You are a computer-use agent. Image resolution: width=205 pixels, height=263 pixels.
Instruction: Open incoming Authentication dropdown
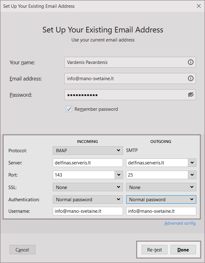[88, 199]
